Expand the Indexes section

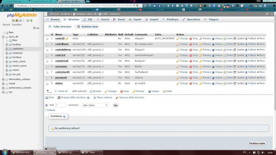(50, 110)
